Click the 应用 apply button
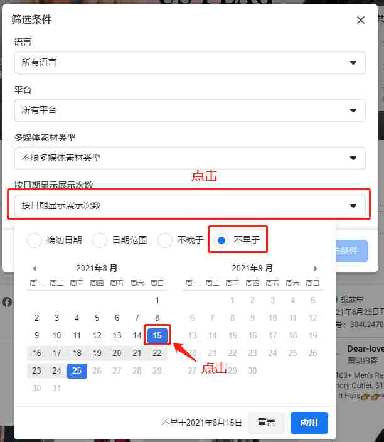Viewport: 384px width, 442px height. (309, 423)
